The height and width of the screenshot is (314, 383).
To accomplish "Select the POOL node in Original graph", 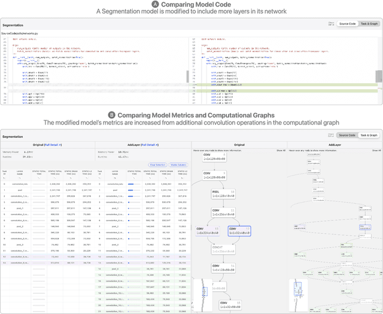I will pyautogui.click(x=223, y=195).
